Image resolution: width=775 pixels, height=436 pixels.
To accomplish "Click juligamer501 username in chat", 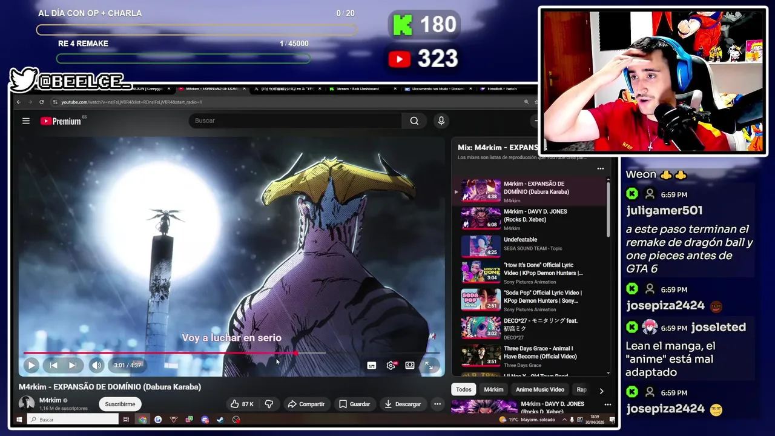I will pyautogui.click(x=664, y=210).
